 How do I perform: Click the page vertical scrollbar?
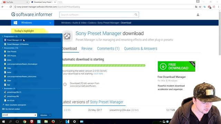pyautogui.click(x=220, y=34)
